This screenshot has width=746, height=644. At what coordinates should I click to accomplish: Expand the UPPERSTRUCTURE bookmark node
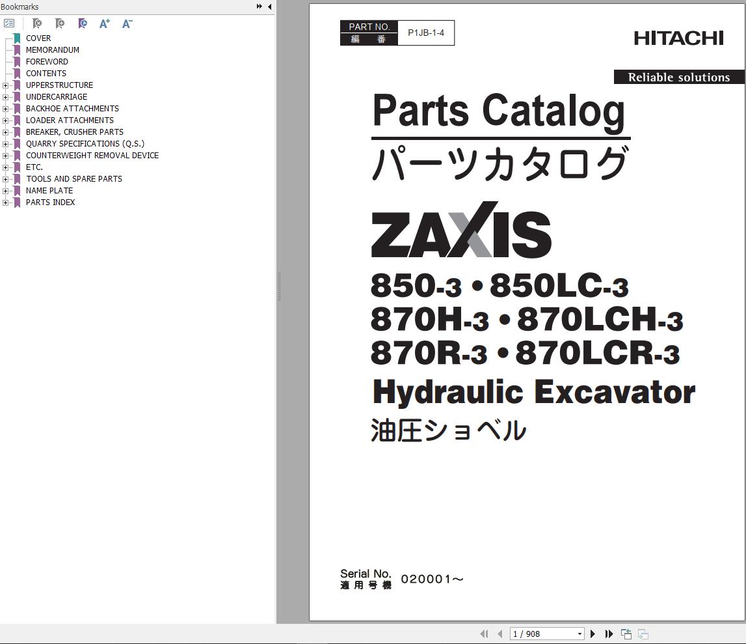point(5,85)
